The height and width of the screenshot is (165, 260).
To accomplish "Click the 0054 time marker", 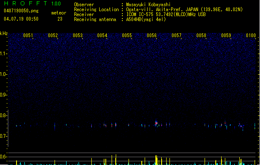I will coord(102,35).
